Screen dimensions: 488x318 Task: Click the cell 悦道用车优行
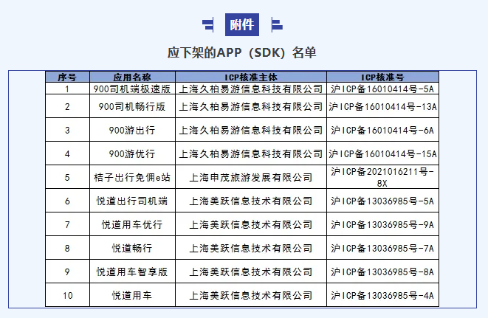(x=132, y=224)
